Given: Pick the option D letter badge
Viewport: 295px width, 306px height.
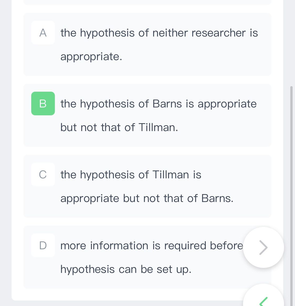Looking at the screenshot, I should point(43,245).
